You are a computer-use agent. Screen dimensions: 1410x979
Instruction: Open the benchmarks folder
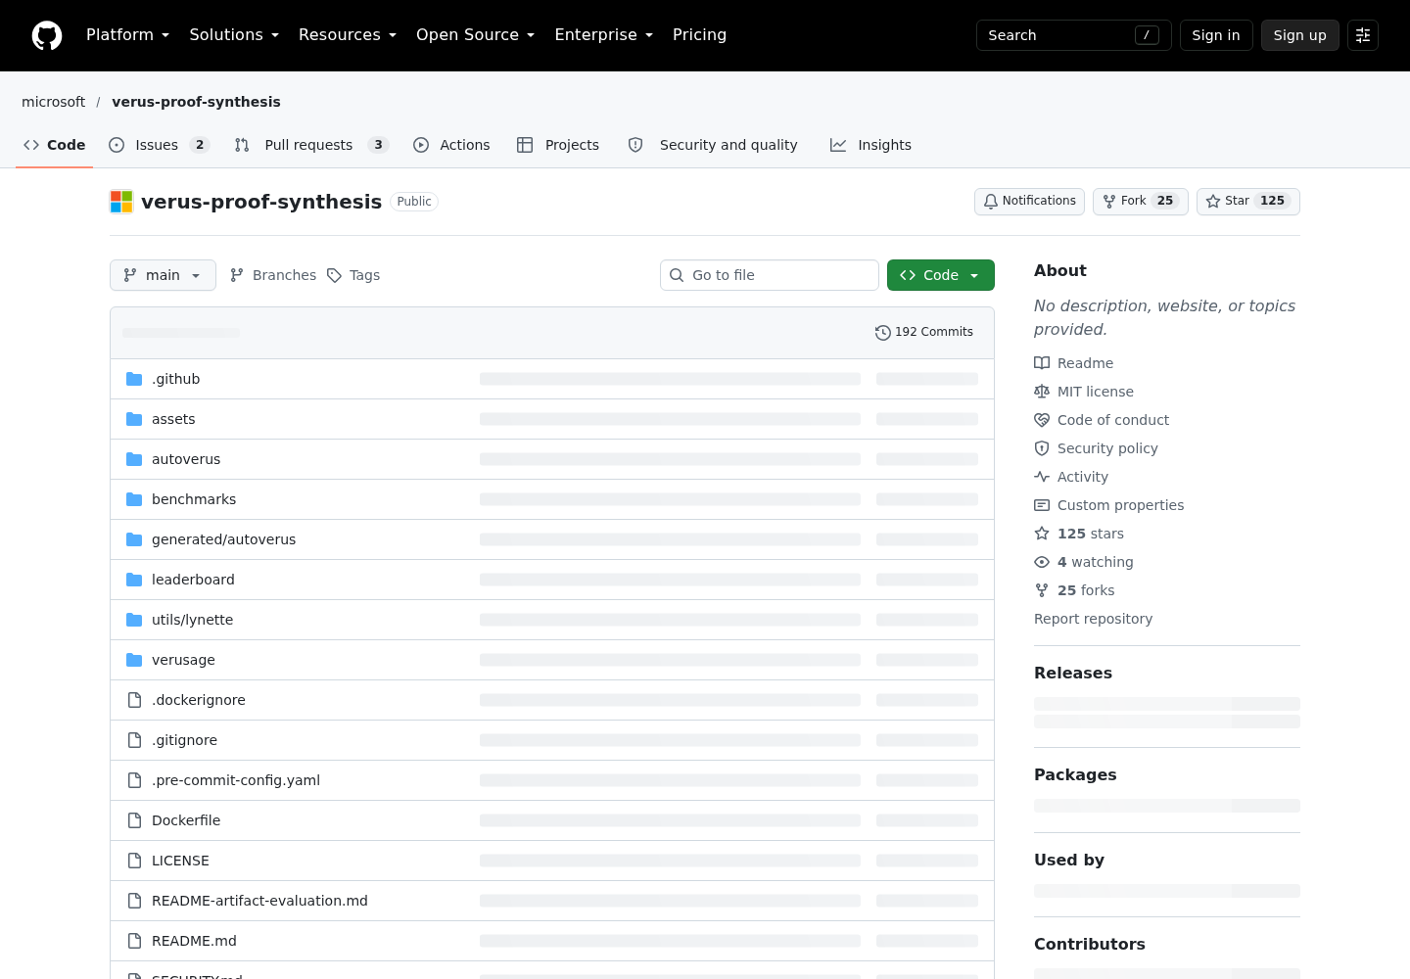pos(194,499)
